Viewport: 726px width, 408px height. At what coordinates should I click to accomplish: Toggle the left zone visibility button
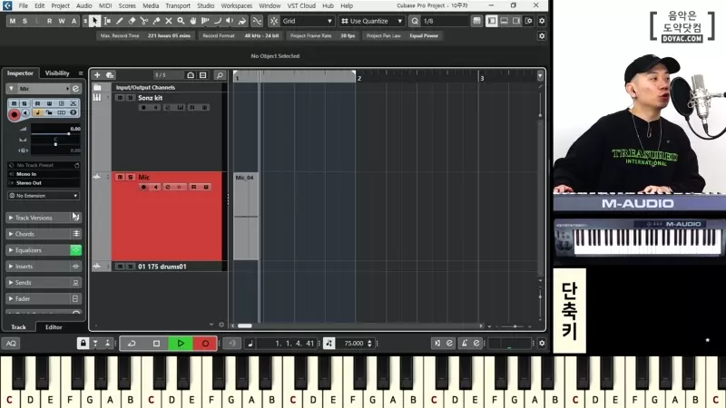tap(492, 21)
